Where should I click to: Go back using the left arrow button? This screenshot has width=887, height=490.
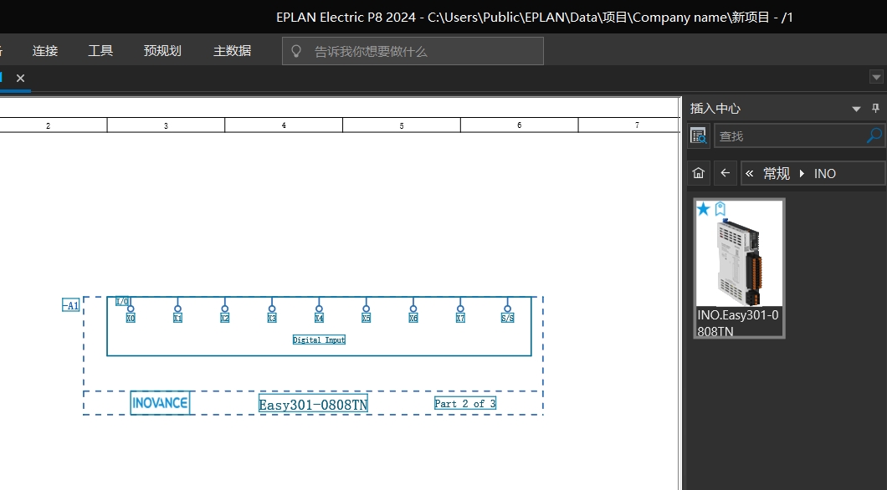coord(725,173)
